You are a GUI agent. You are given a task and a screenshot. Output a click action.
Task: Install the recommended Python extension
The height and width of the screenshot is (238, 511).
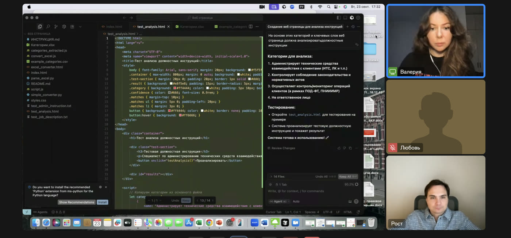(x=103, y=202)
